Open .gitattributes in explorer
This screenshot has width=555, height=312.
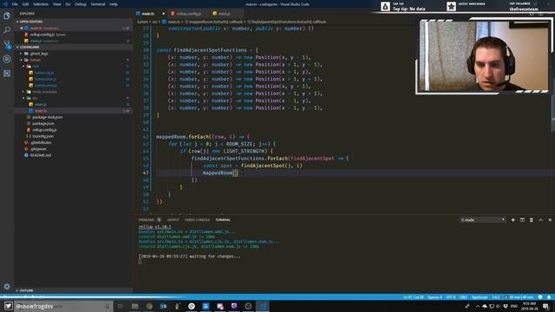pos(41,142)
